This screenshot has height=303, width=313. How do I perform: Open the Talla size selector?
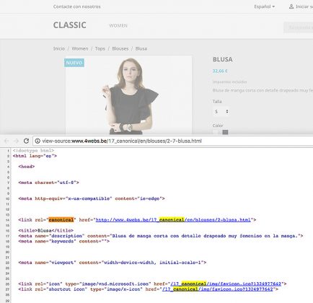pos(221,112)
